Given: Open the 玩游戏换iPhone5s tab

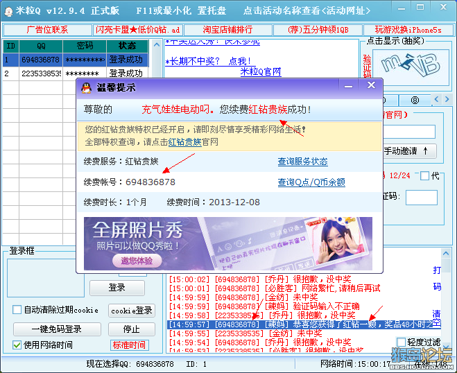Looking at the screenshot, I should click(408, 30).
